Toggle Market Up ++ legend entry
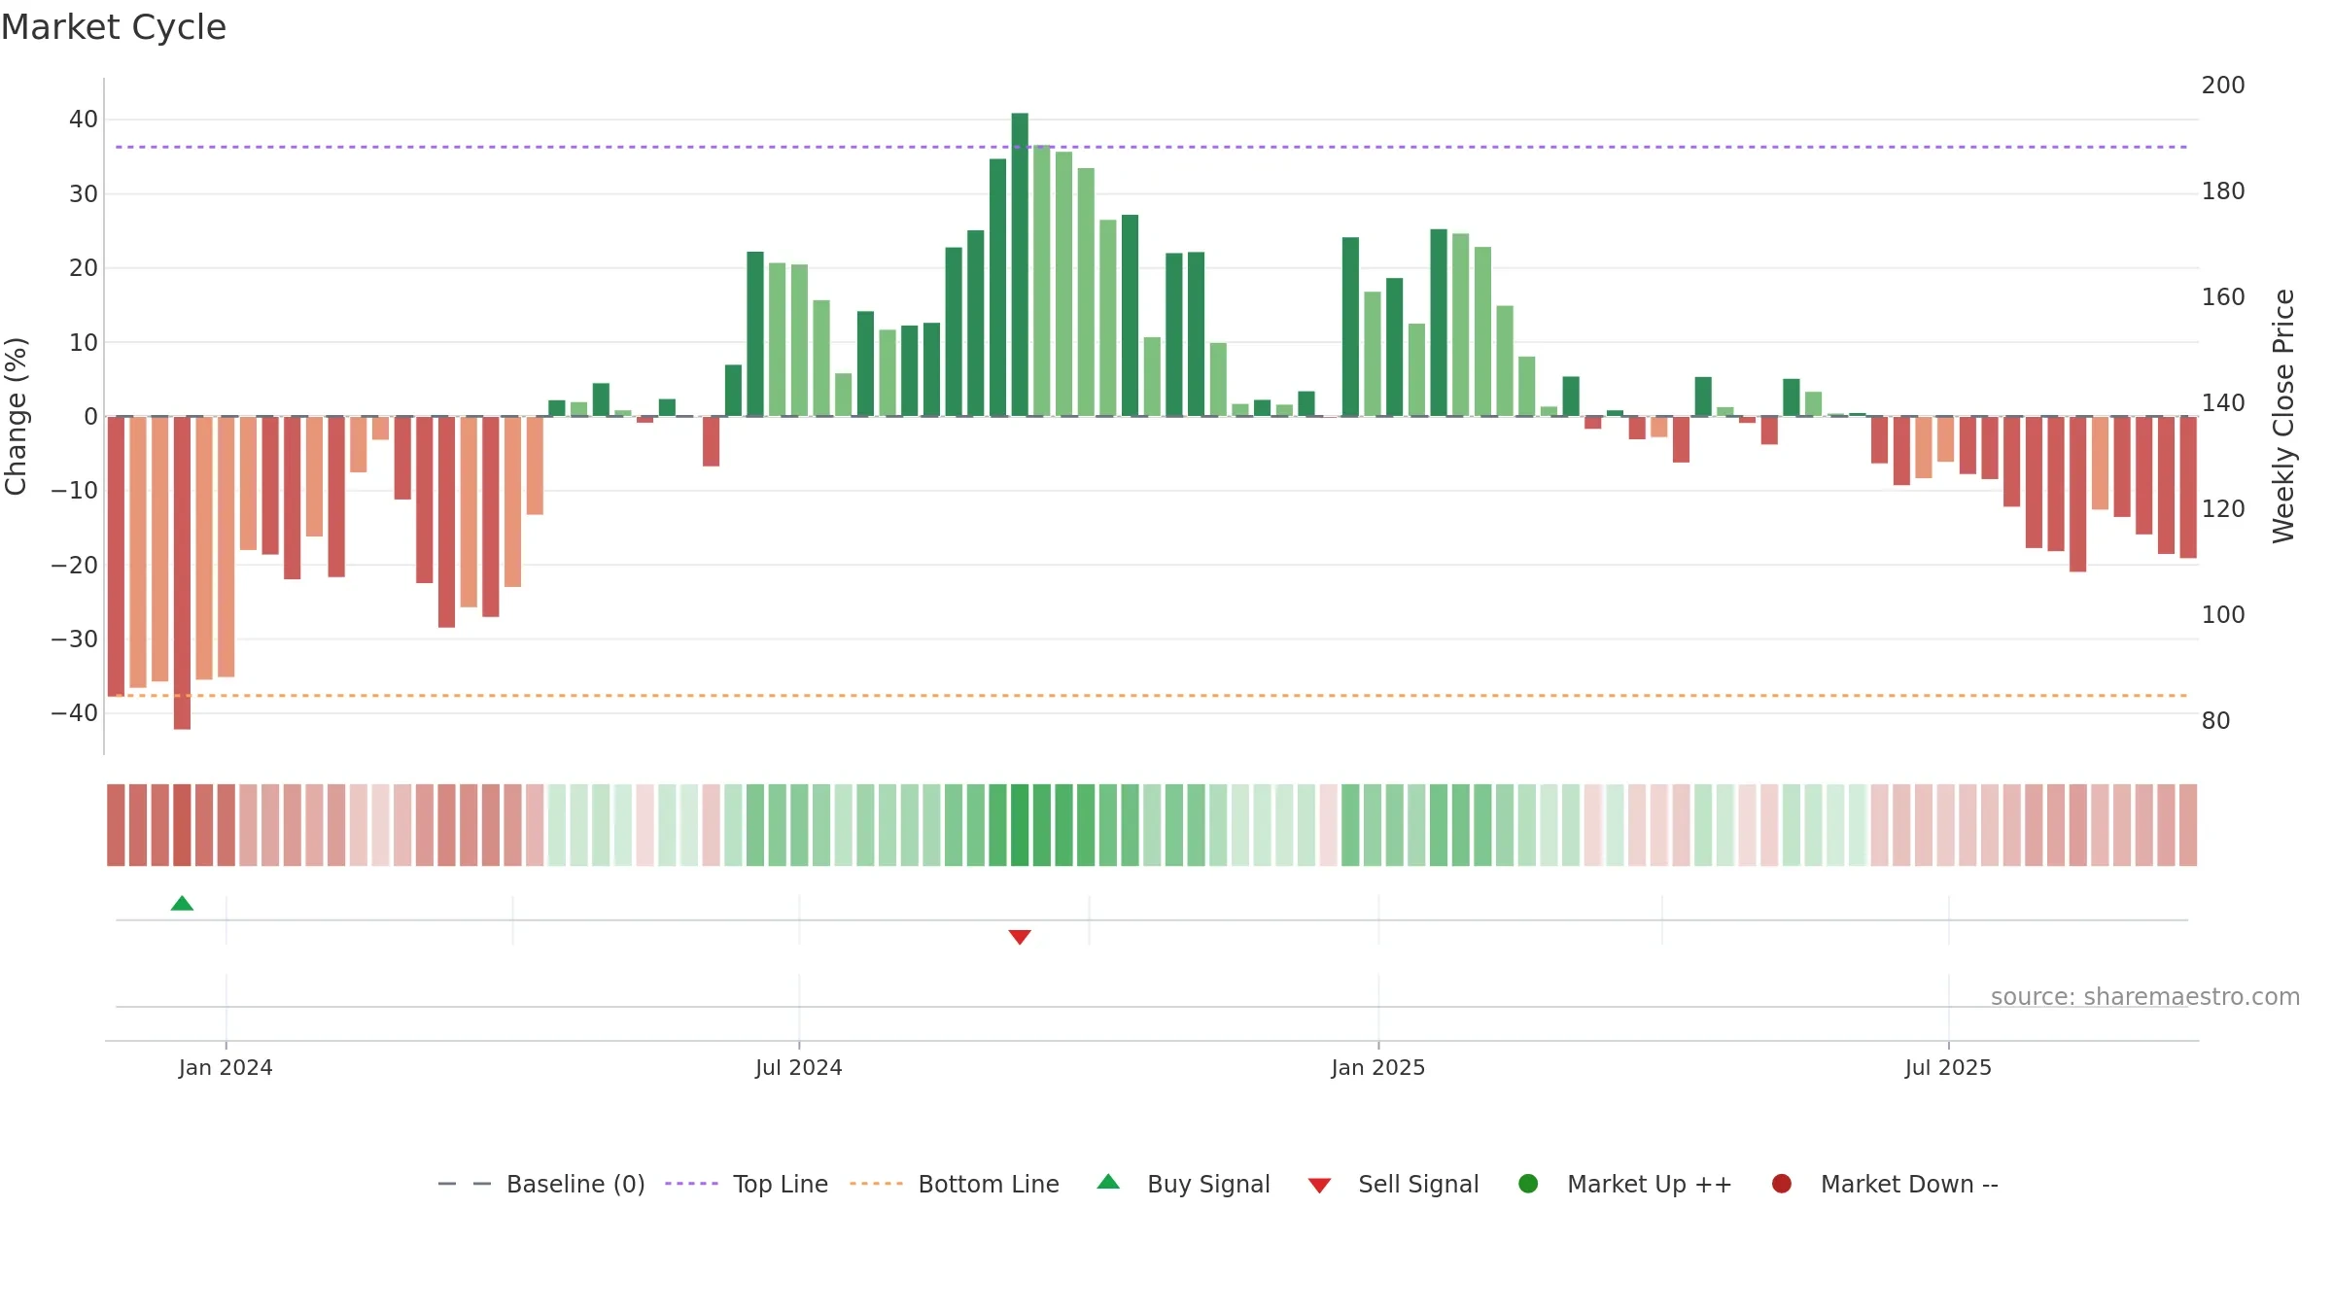This screenshot has width=2333, height=1312. click(x=1625, y=1184)
